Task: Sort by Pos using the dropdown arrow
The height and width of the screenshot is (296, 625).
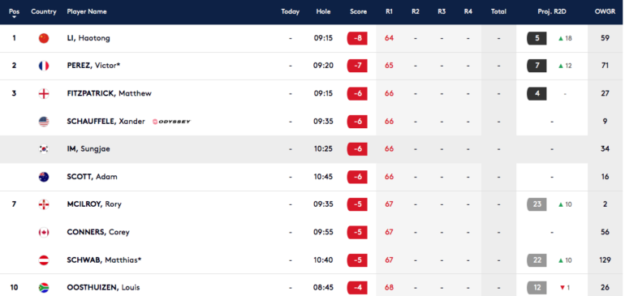Action: [x=15, y=17]
